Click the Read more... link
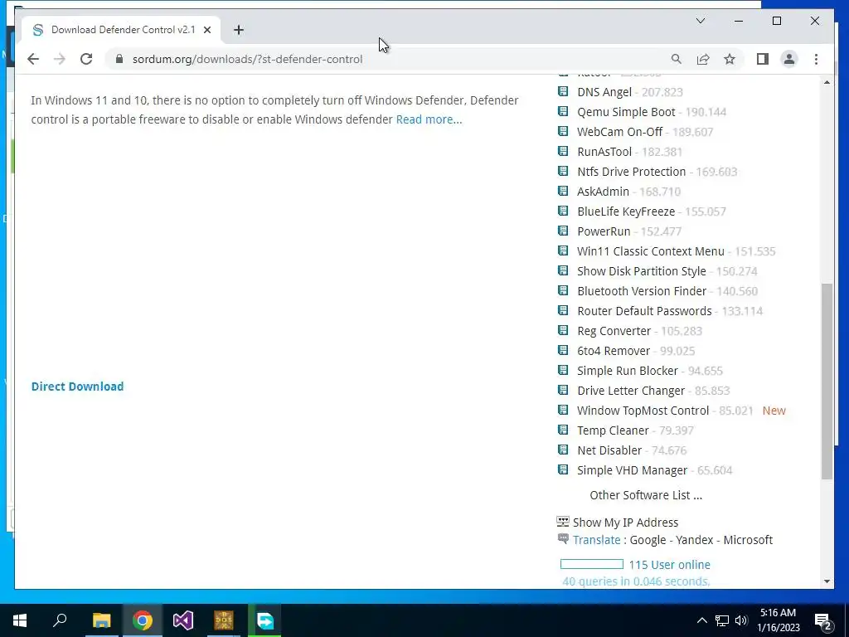This screenshot has width=849, height=637. click(429, 119)
